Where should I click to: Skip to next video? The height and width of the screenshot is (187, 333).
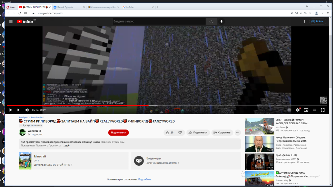19,110
